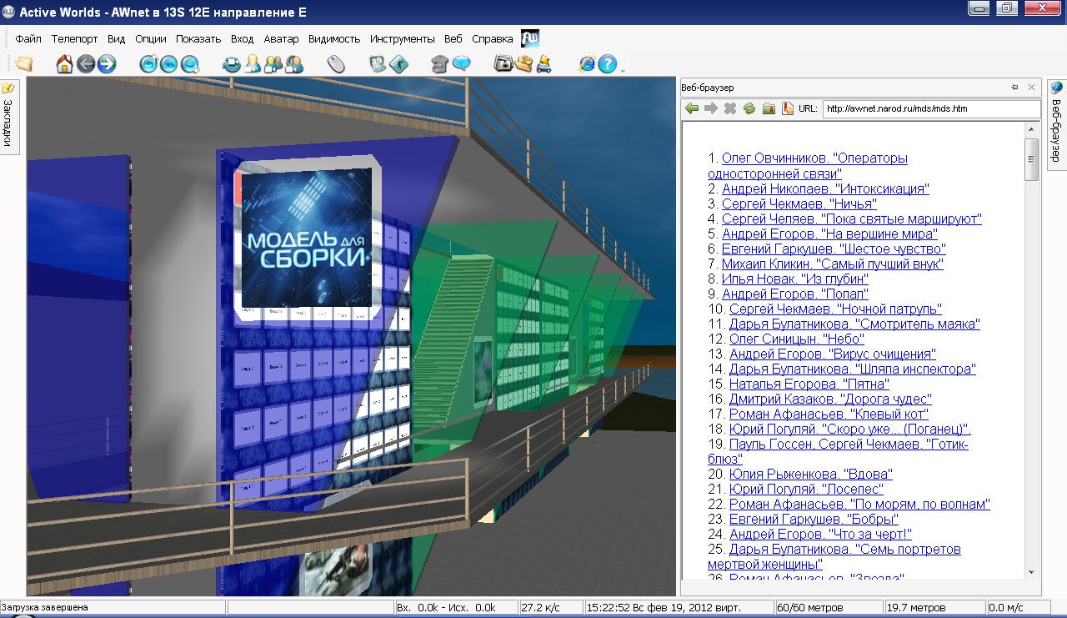Click the Internet Explorer web icon

[587, 64]
